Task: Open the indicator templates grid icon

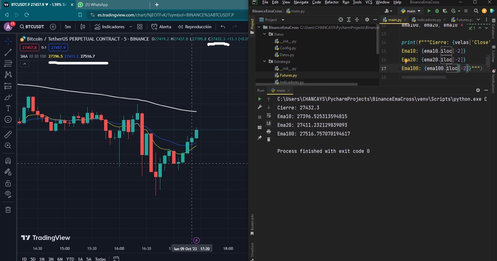Action: click(x=140, y=27)
